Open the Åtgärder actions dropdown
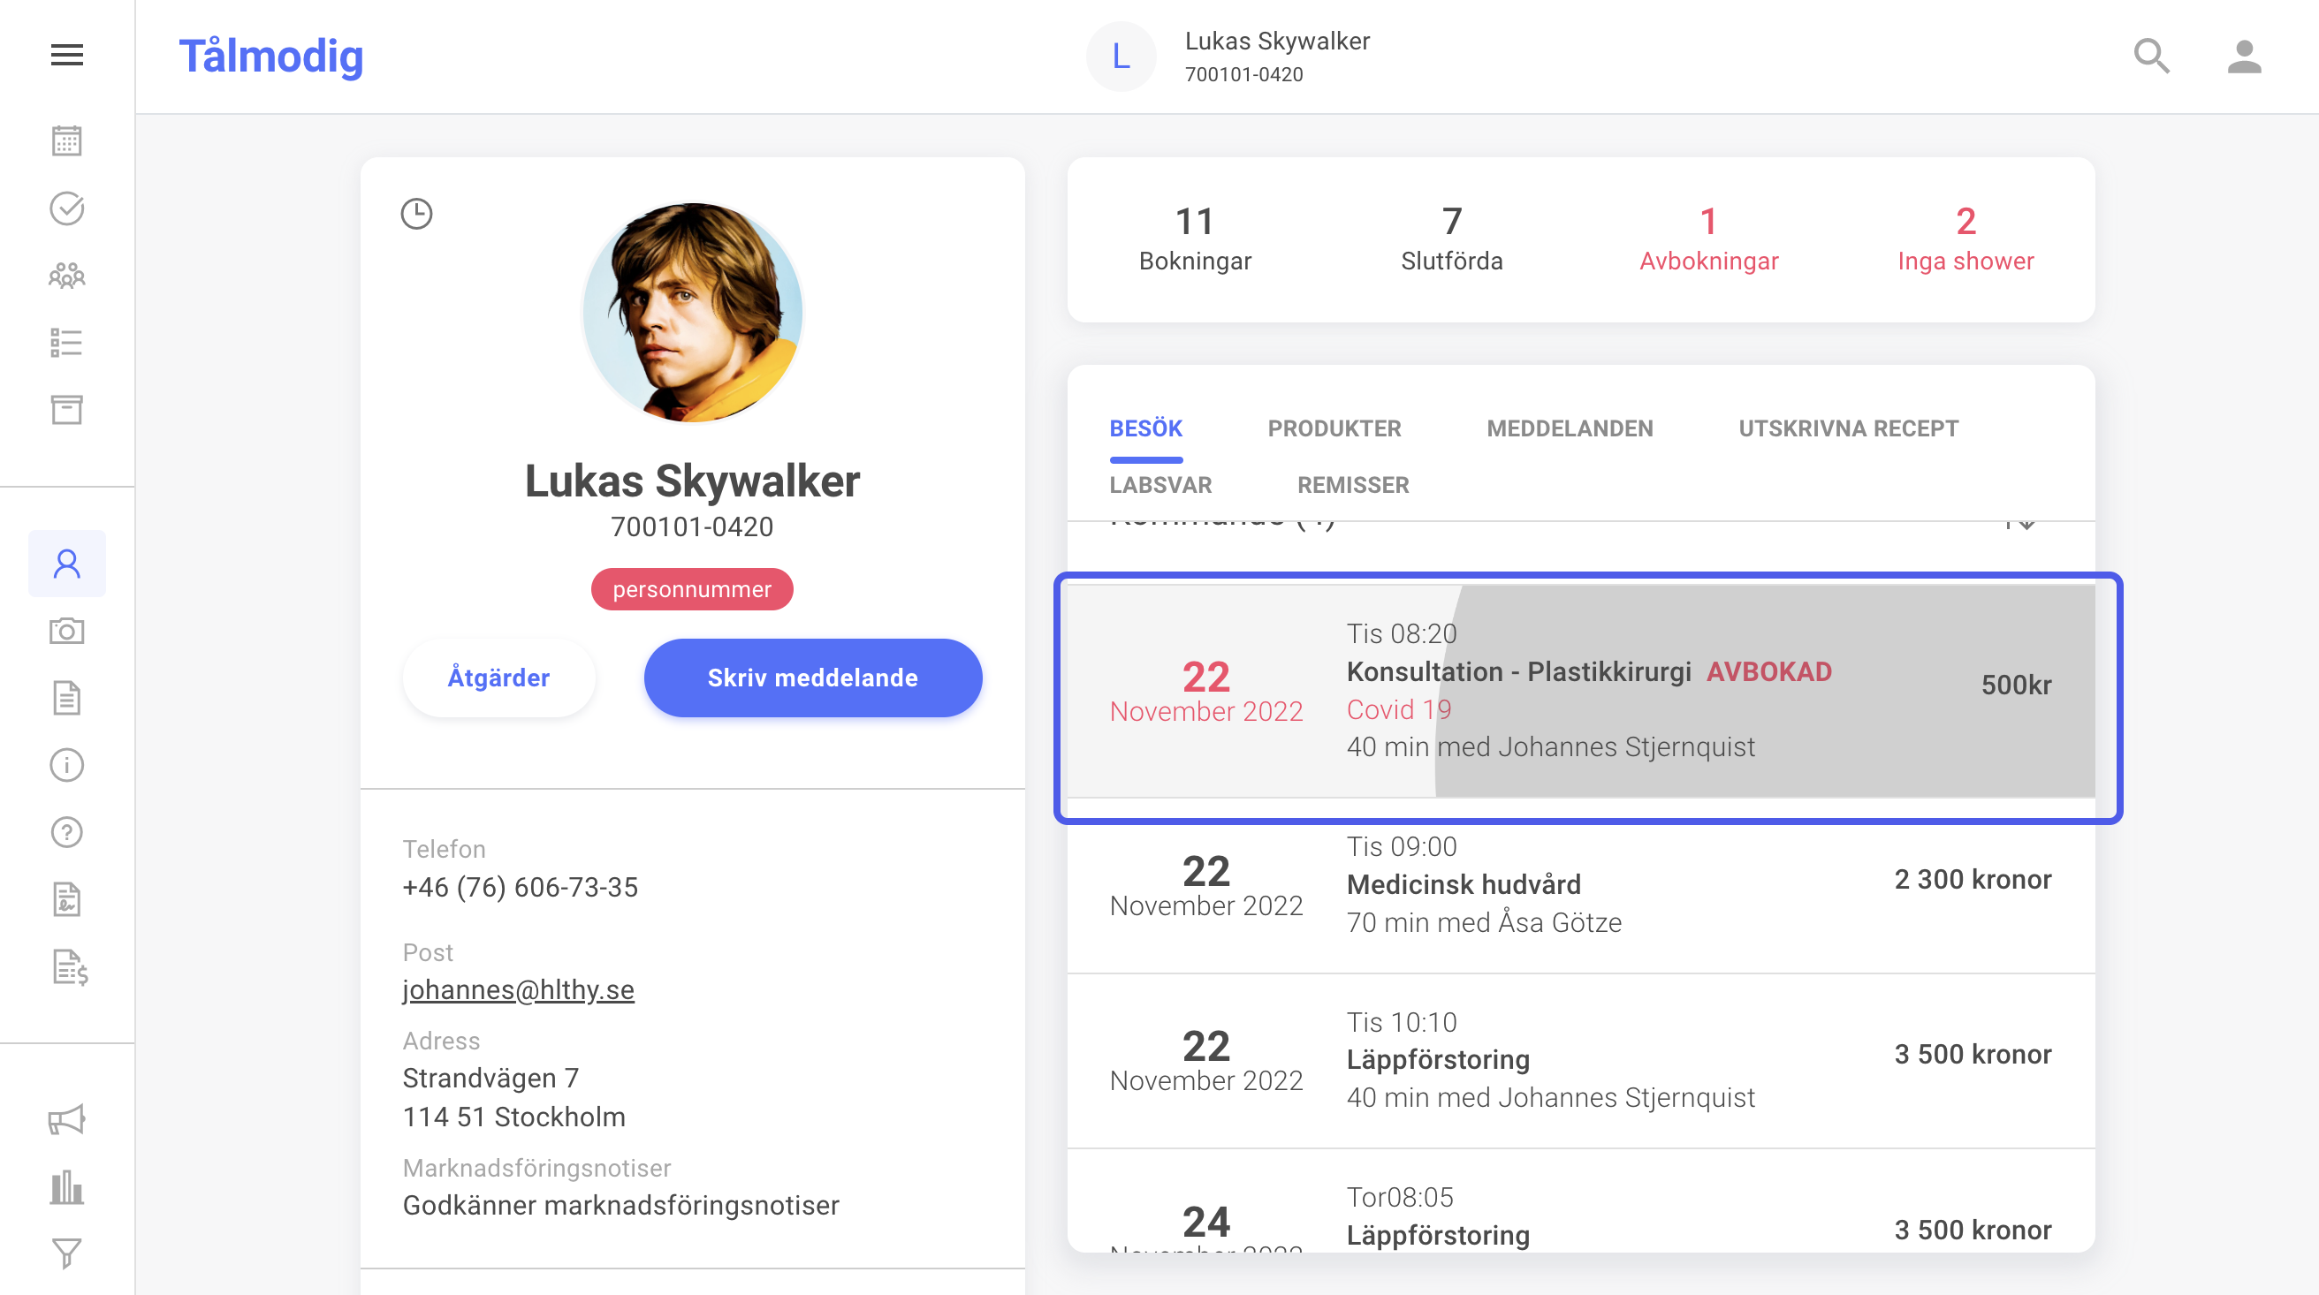The image size is (2319, 1295). point(498,678)
